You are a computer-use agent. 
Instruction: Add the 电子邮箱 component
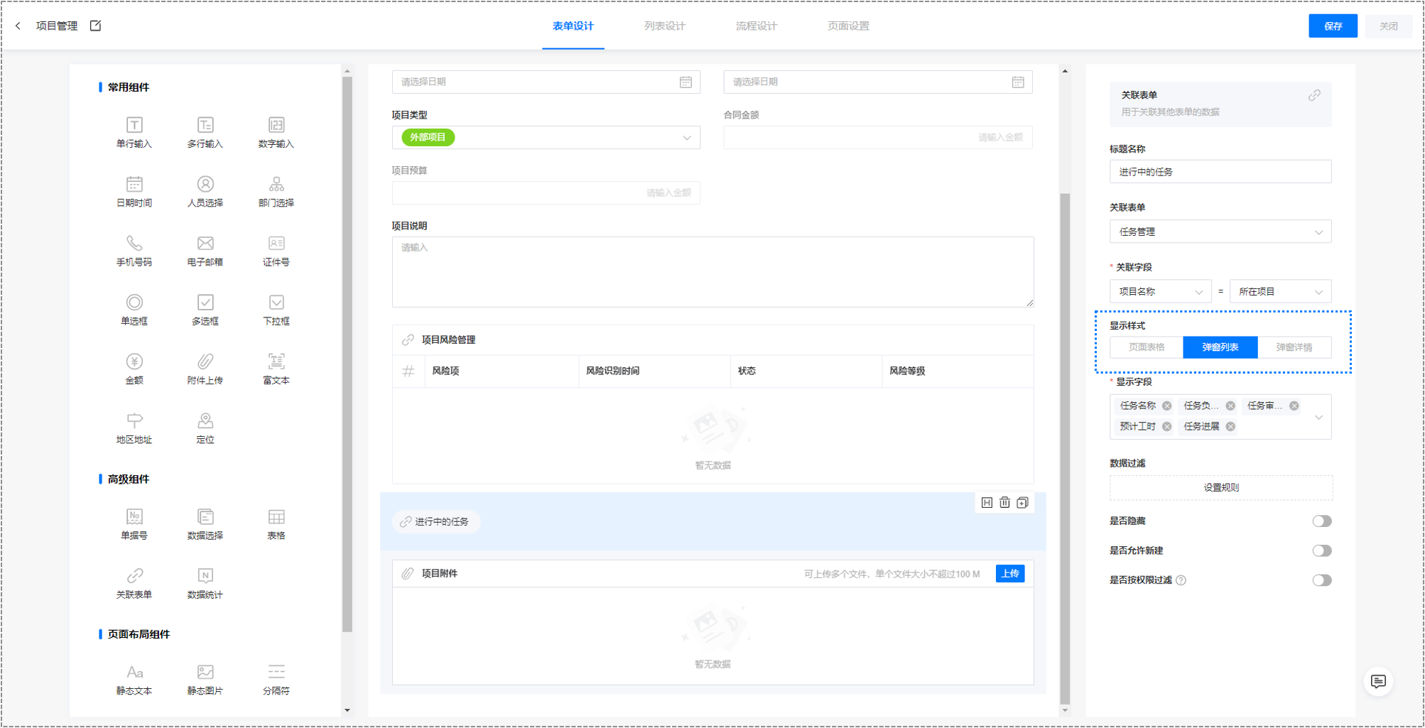tap(205, 251)
